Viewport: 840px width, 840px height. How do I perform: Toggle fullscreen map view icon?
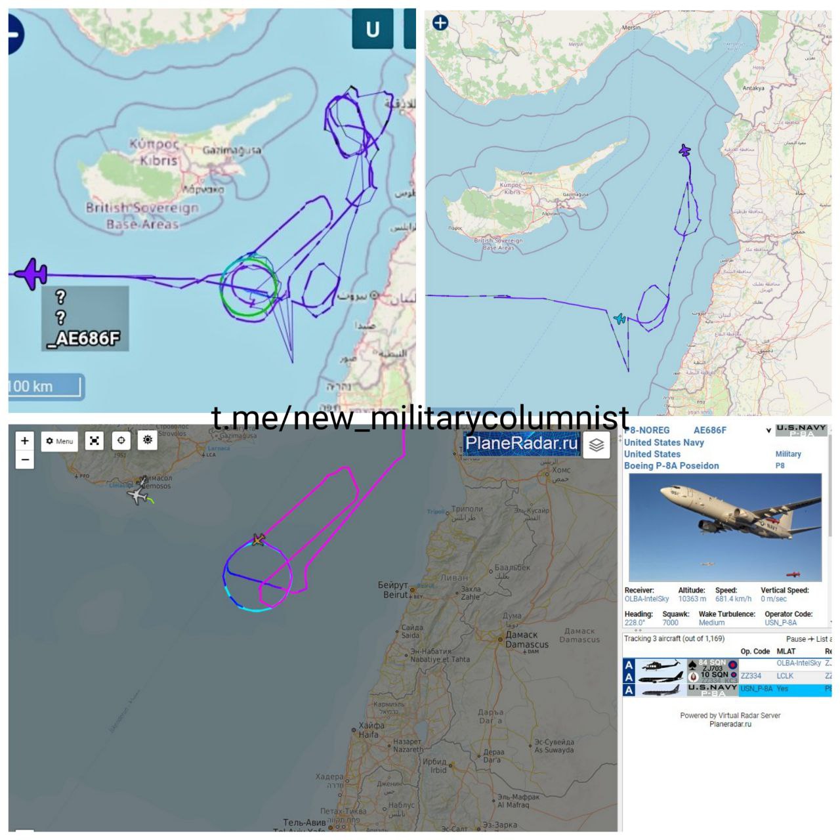click(x=94, y=441)
